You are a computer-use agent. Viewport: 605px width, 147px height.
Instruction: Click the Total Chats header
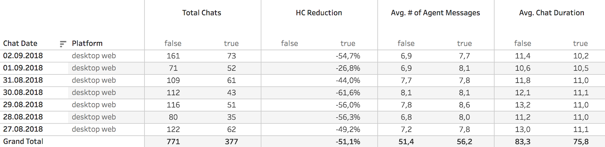pos(202,13)
